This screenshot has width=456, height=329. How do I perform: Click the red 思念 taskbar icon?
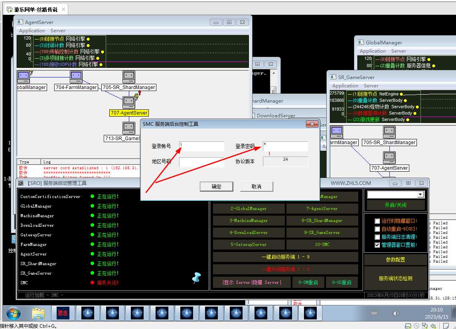(63, 313)
